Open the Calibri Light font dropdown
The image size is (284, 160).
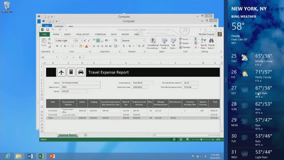[74, 40]
